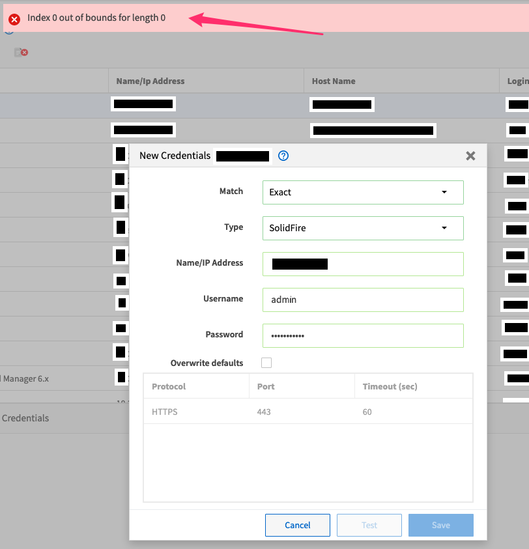The image size is (529, 549).
Task: Click the Name/Ip Address table column header
Action: 150,81
